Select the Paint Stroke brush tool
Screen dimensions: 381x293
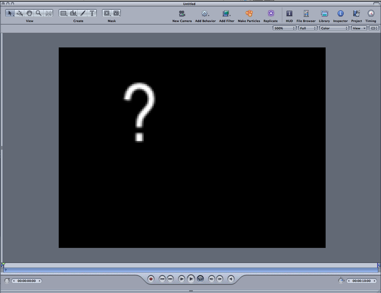point(83,13)
